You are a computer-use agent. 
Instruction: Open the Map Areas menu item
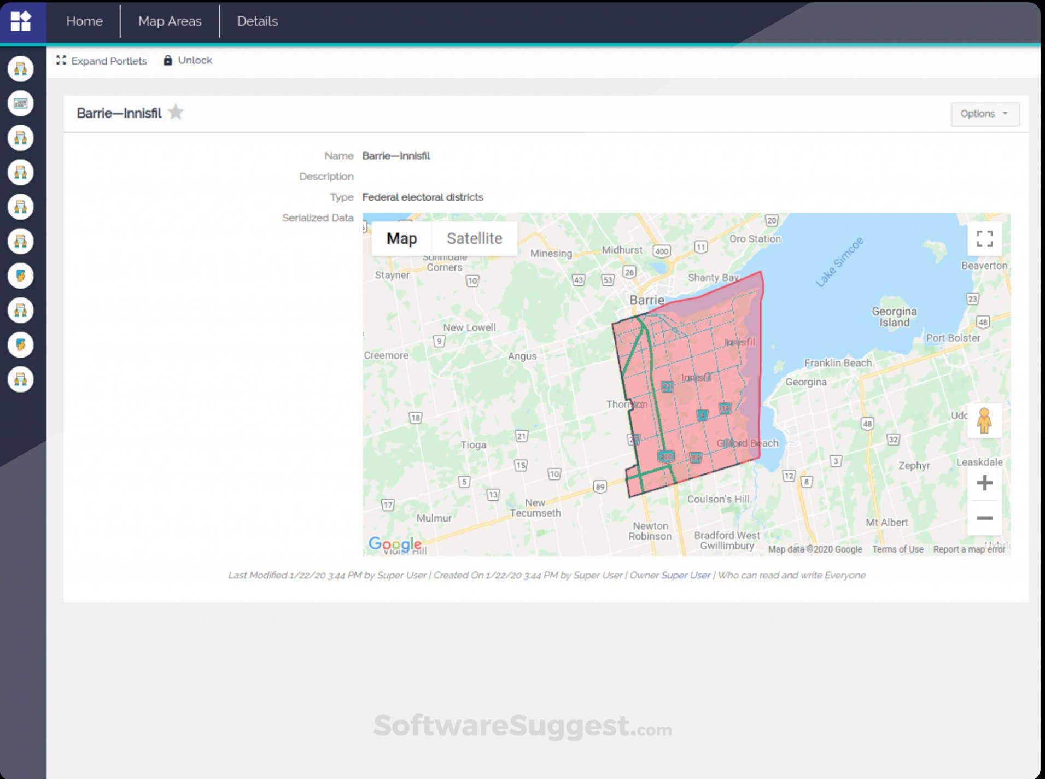[170, 21]
